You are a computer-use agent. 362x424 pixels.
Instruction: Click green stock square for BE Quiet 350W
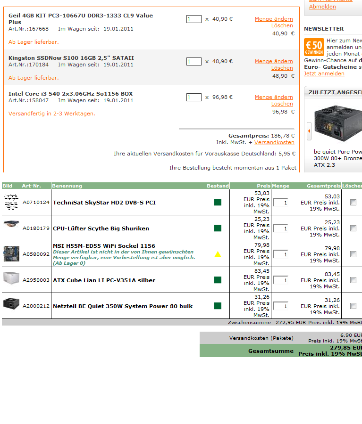[218, 306]
